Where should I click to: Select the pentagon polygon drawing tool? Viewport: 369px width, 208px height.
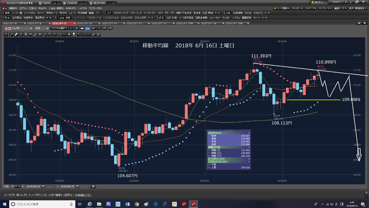[50, 34]
